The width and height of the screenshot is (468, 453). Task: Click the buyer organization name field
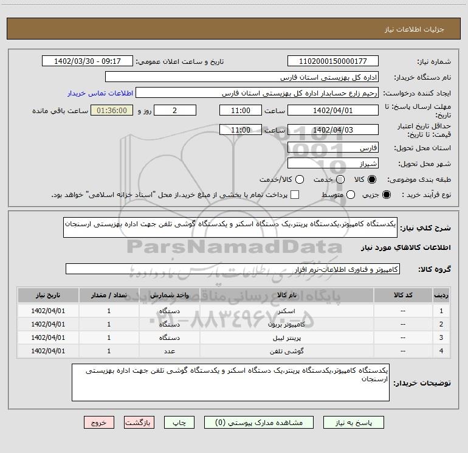click(242, 77)
